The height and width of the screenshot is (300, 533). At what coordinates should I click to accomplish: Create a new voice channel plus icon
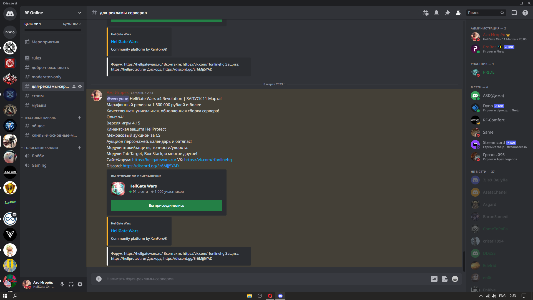(x=80, y=148)
